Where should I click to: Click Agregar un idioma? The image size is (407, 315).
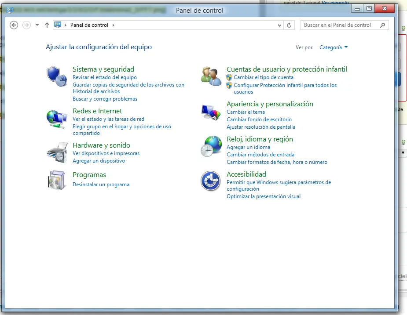pyautogui.click(x=249, y=147)
